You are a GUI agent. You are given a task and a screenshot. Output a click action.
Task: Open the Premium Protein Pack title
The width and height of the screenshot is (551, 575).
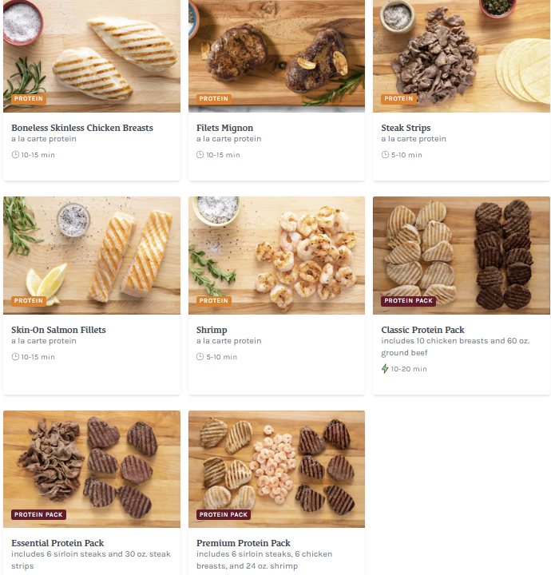(x=243, y=543)
